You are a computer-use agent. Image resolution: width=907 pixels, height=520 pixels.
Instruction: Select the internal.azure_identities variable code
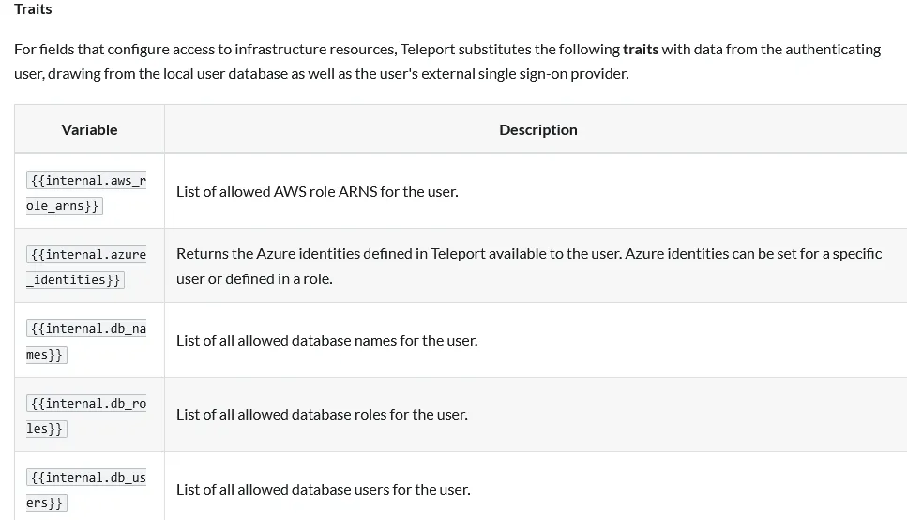pyautogui.click(x=86, y=266)
